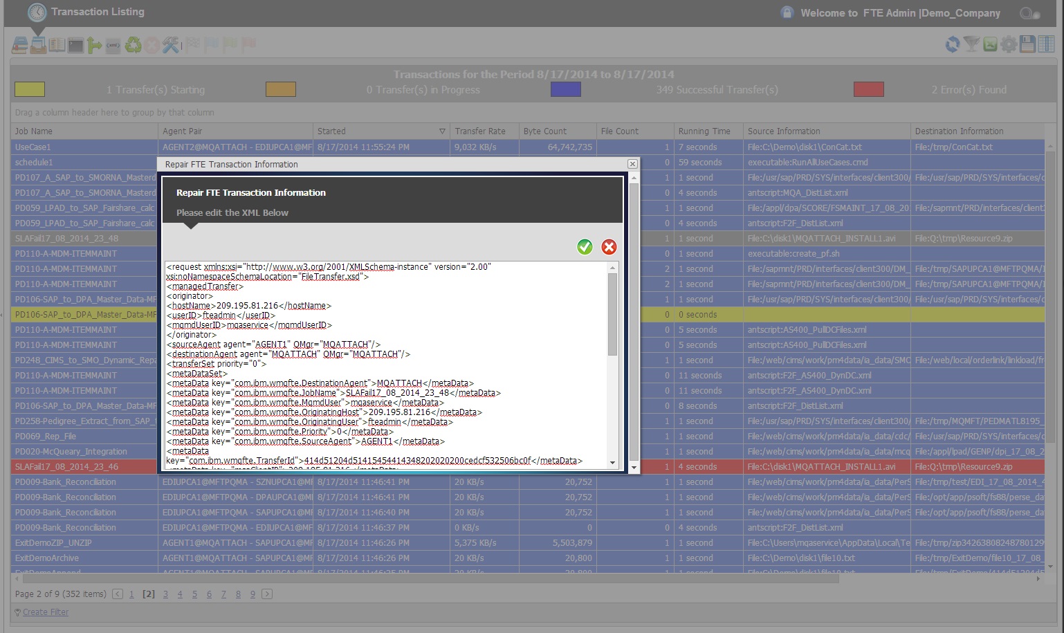The image size is (1064, 633).
Task: Open the column chooser grid icon
Action: point(1046,44)
